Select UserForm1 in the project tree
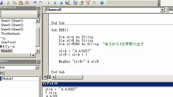Image resolution: width=173 pixels, height=97 pixels. 8,42
